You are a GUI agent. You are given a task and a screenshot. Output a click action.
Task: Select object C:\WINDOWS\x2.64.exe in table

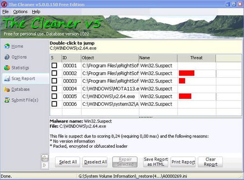click(108, 96)
